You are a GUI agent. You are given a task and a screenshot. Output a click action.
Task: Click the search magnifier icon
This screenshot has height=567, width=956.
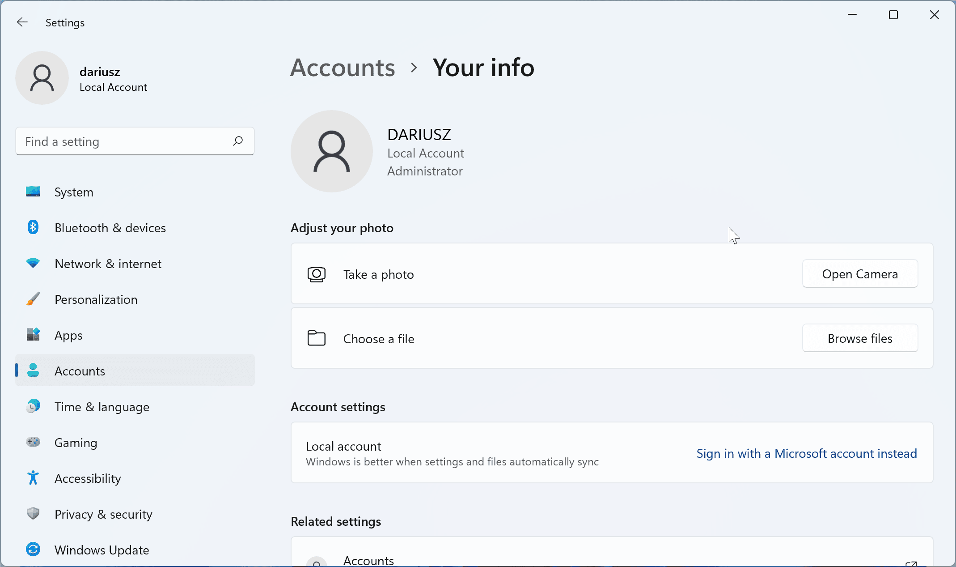[238, 141]
